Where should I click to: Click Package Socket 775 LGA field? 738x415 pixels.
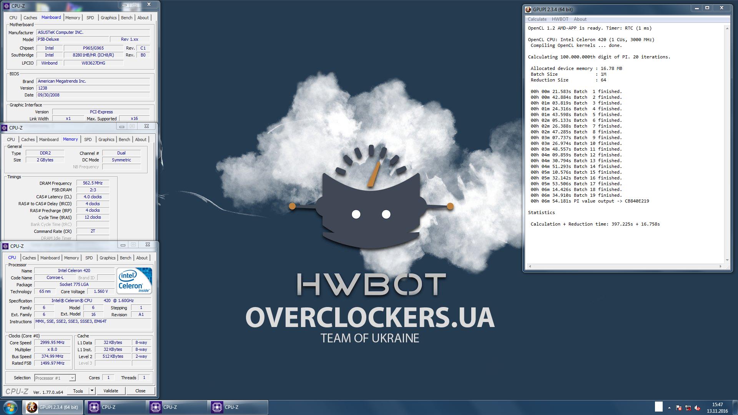[74, 284]
